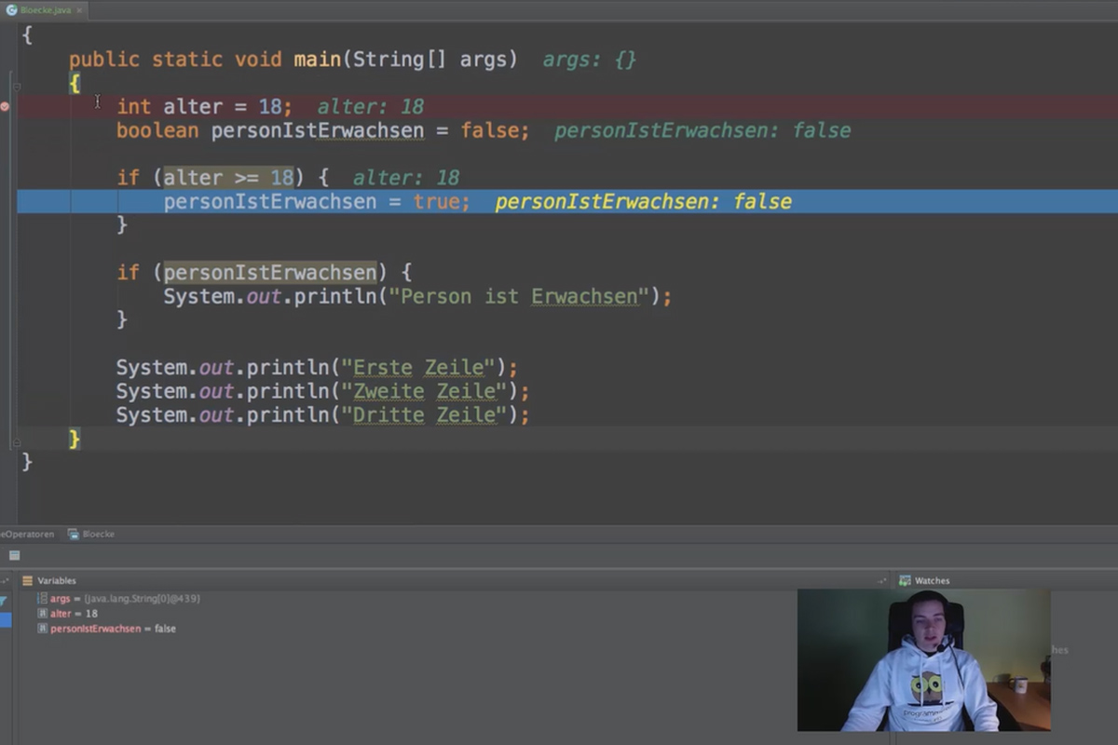Click the Watches panel header label
The image size is (1118, 745).
pos(932,580)
